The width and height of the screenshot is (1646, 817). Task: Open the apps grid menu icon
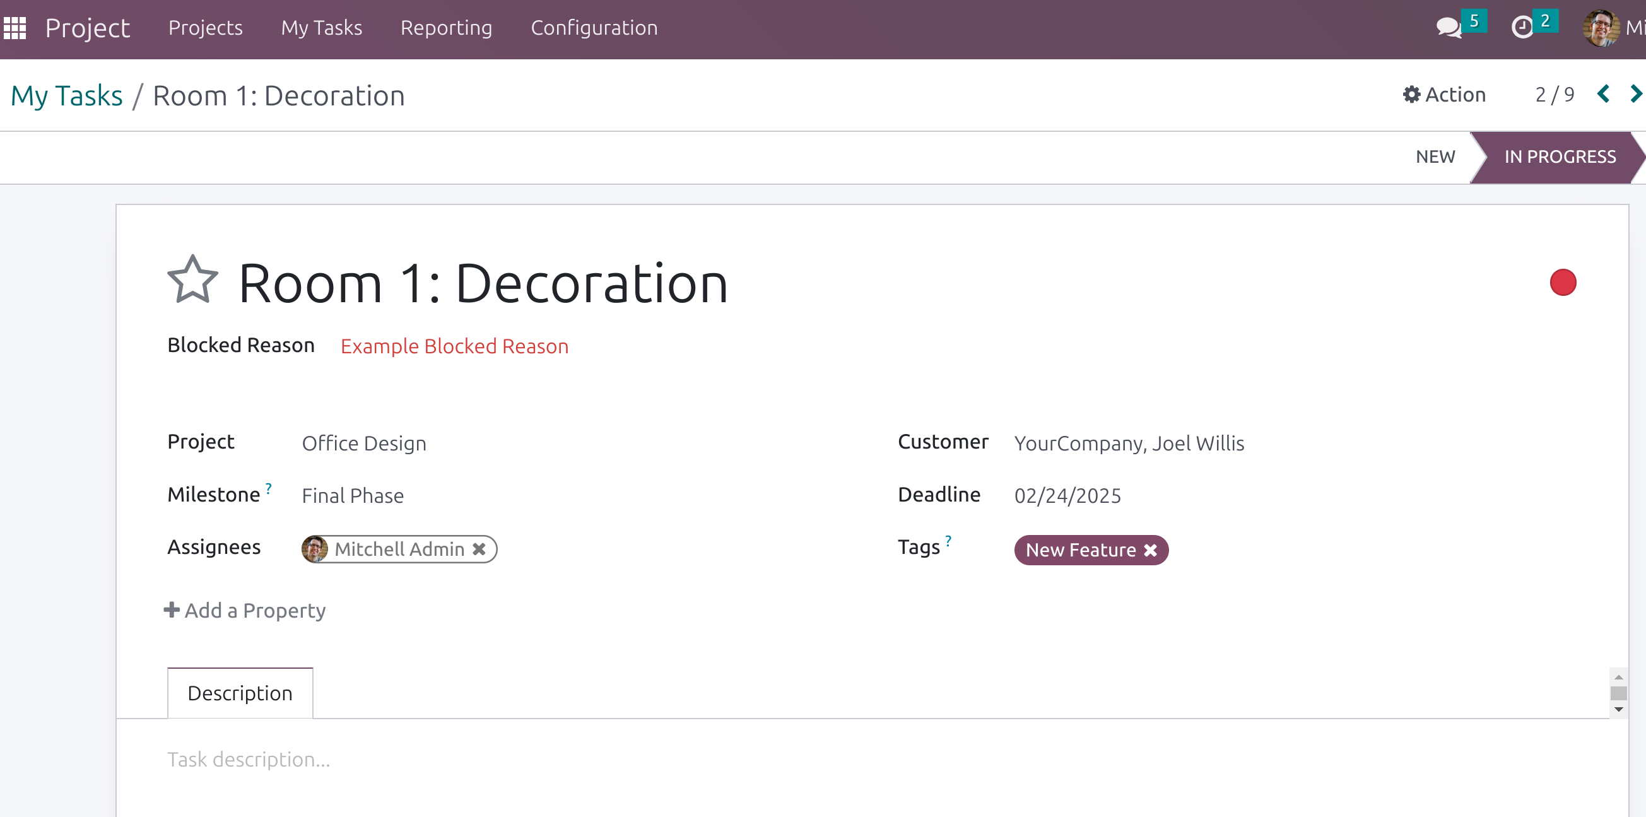pyautogui.click(x=15, y=28)
